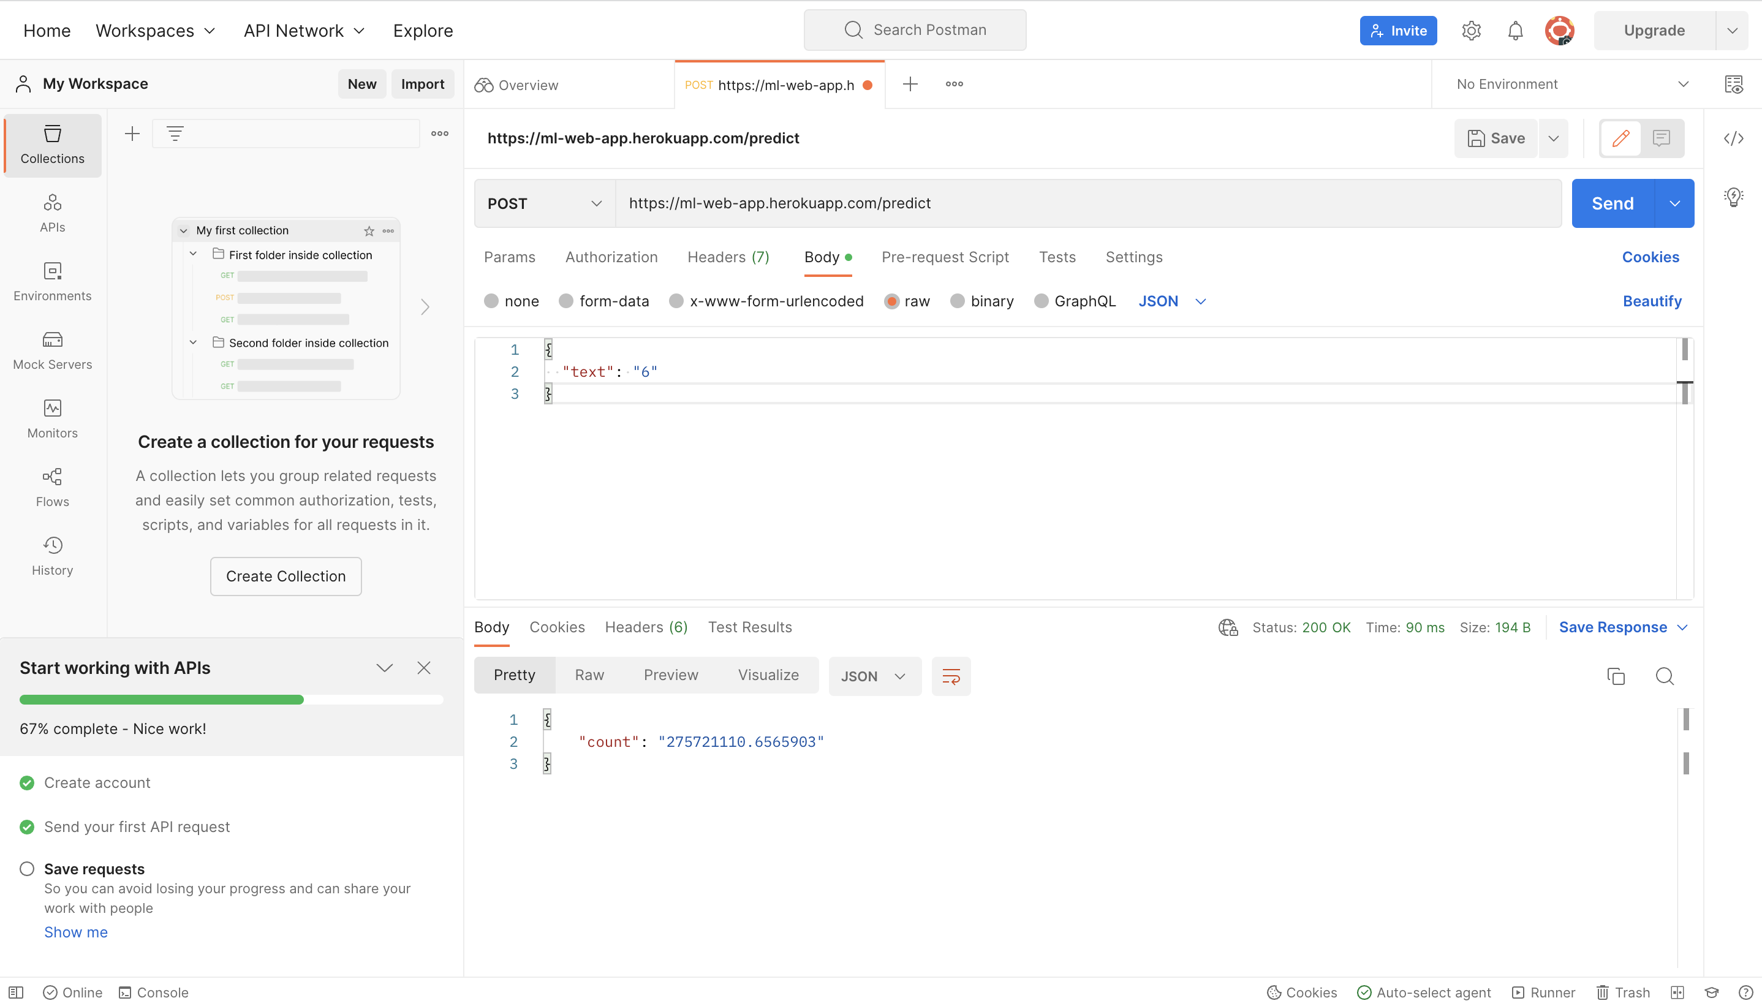
Task: Open the Postman Console from the status bar
Action: 153,992
